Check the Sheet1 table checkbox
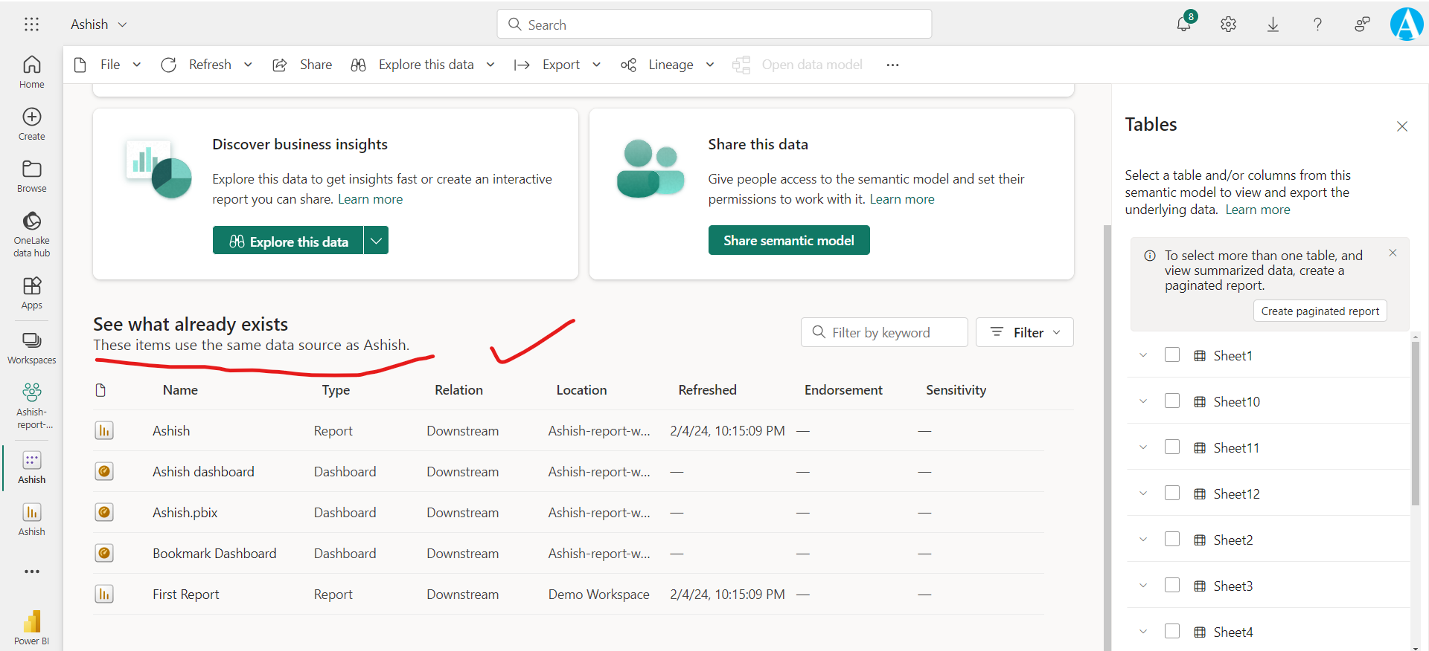This screenshot has width=1429, height=651. click(x=1172, y=355)
